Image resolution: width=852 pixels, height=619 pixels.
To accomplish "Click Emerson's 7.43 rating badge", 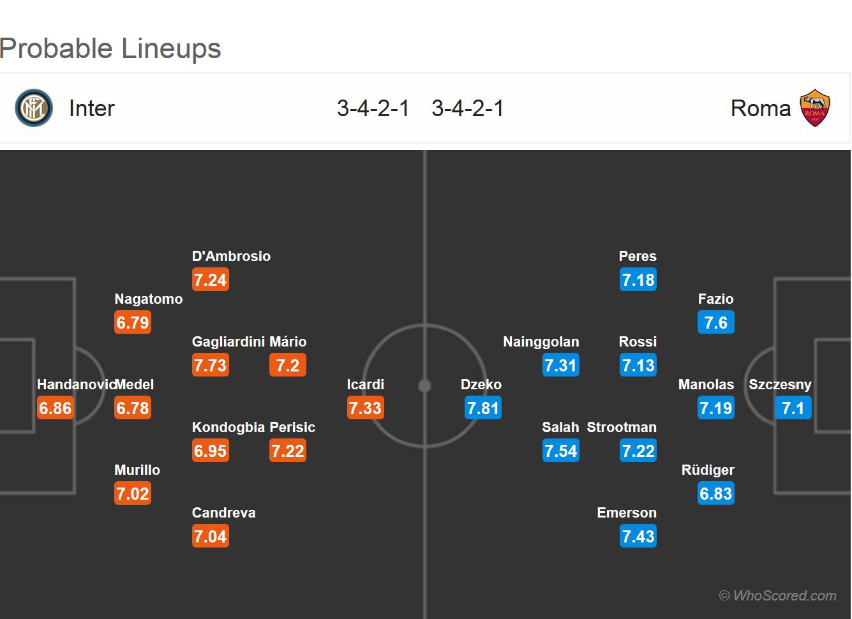I will 638,536.
